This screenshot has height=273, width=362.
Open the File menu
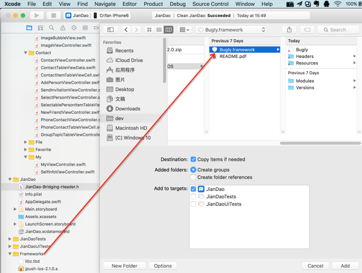coord(31,4)
